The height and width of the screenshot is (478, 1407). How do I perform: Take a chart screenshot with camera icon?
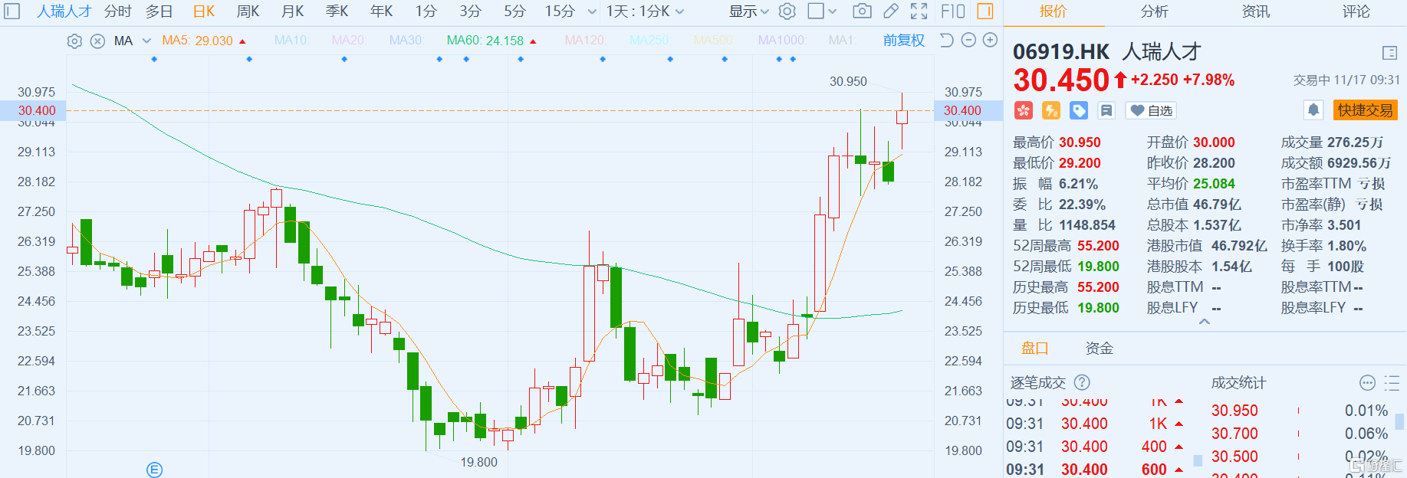862,11
